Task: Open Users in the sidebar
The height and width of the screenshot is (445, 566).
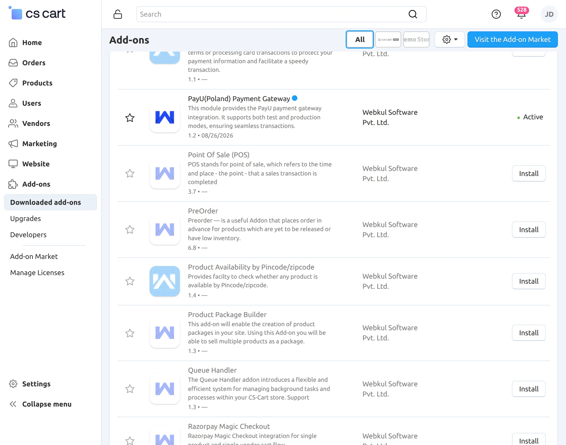Action: 25,103
